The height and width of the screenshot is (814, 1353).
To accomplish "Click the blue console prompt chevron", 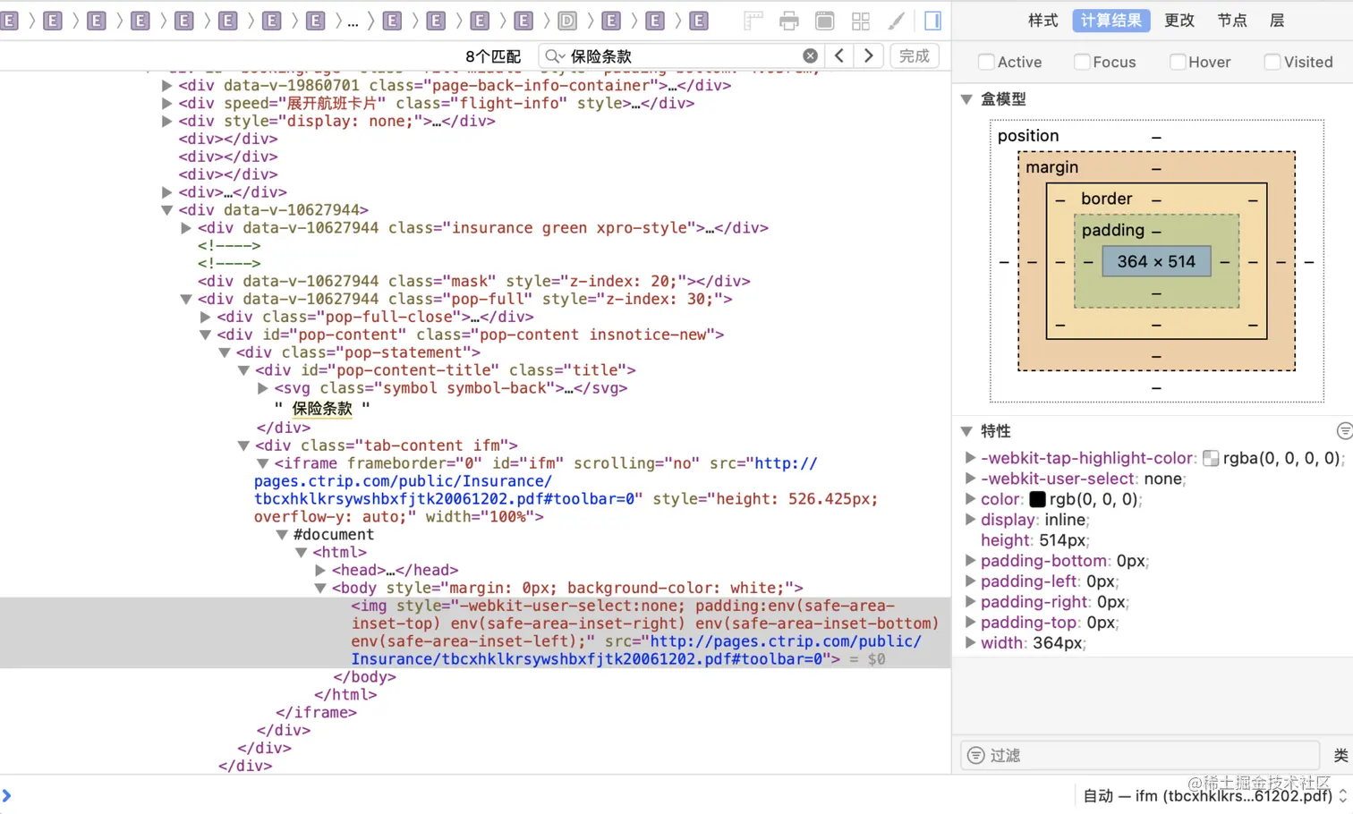I will click(x=7, y=795).
